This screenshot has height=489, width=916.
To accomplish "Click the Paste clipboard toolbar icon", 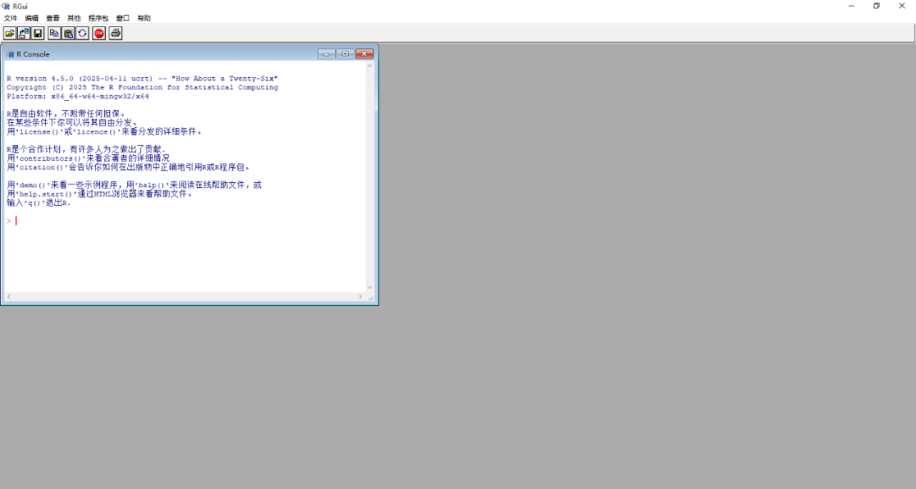I will click(69, 33).
